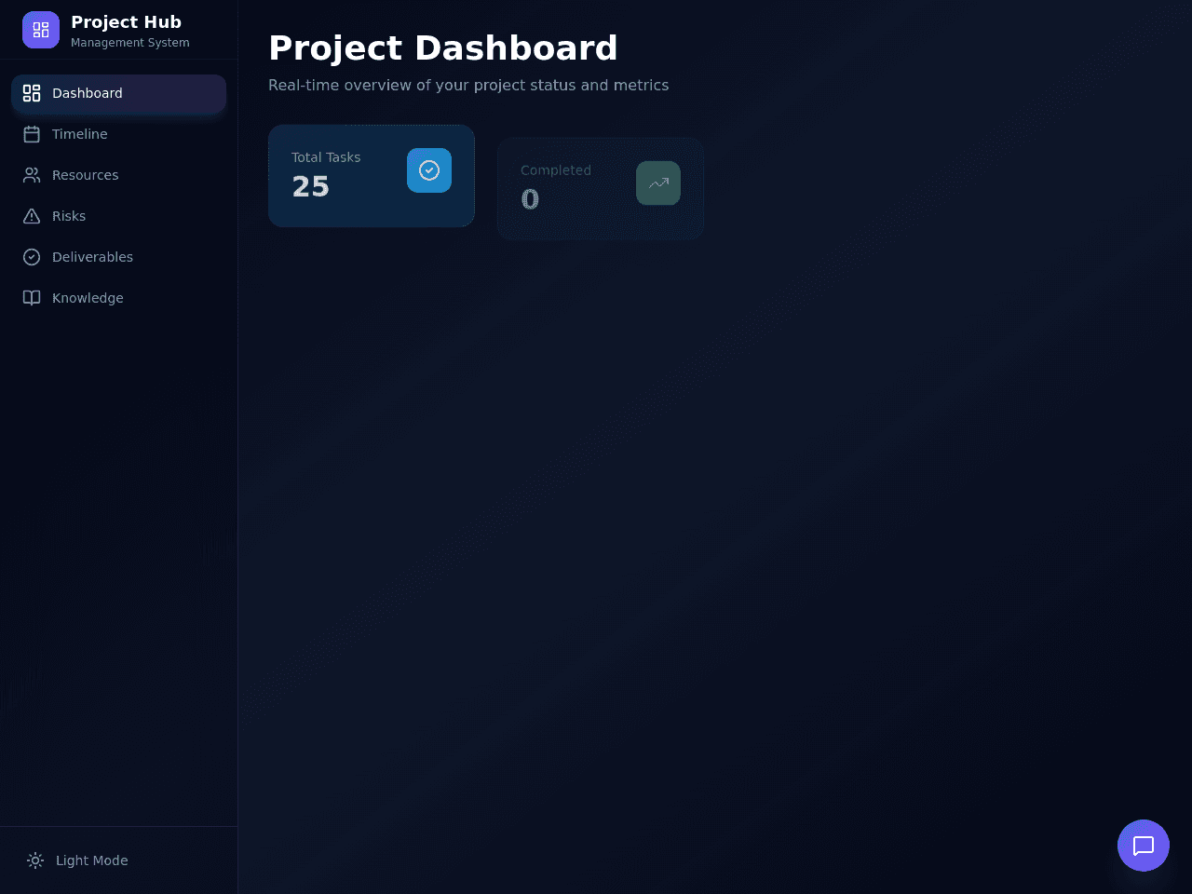This screenshot has width=1192, height=894.
Task: Navigate to the Deliverables section
Action: coord(118,257)
